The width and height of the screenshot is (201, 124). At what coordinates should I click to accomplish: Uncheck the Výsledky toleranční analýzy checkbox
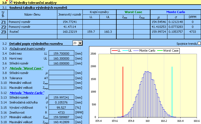[x=11, y=2]
